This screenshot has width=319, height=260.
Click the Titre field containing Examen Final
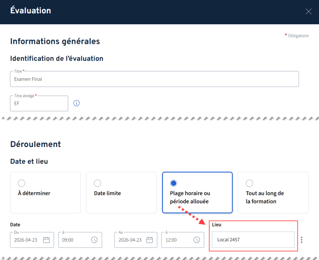(x=154, y=79)
